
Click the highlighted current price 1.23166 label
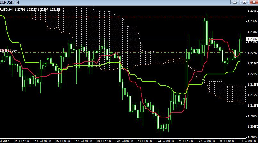tap(252, 39)
